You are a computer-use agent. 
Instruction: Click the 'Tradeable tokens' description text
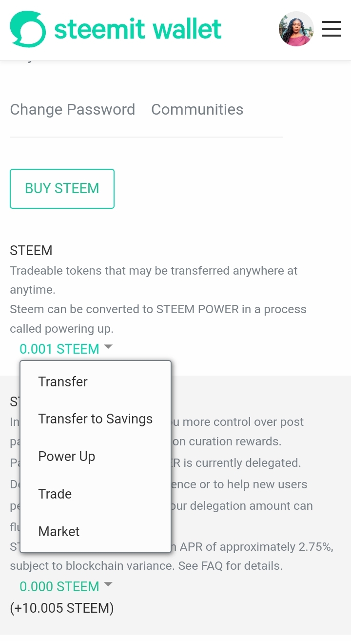pos(154,271)
